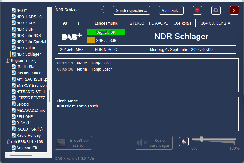Click antenna icon beside Region Leipzig

[x=8, y=60]
